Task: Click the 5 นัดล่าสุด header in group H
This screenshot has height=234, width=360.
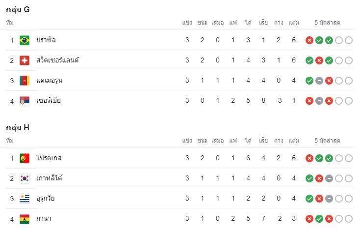Action: click(327, 141)
